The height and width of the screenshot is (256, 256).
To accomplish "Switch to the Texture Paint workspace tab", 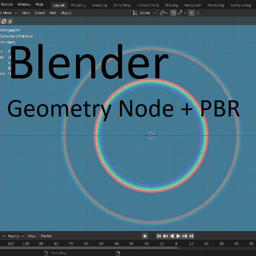I will pos(148,5).
